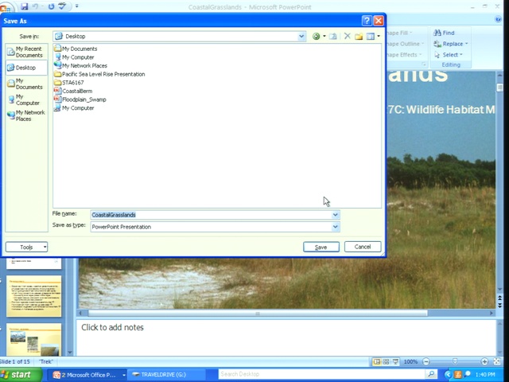The height and width of the screenshot is (382, 509).
Task: Open the Replace dropdown arrow
Action: (467, 44)
